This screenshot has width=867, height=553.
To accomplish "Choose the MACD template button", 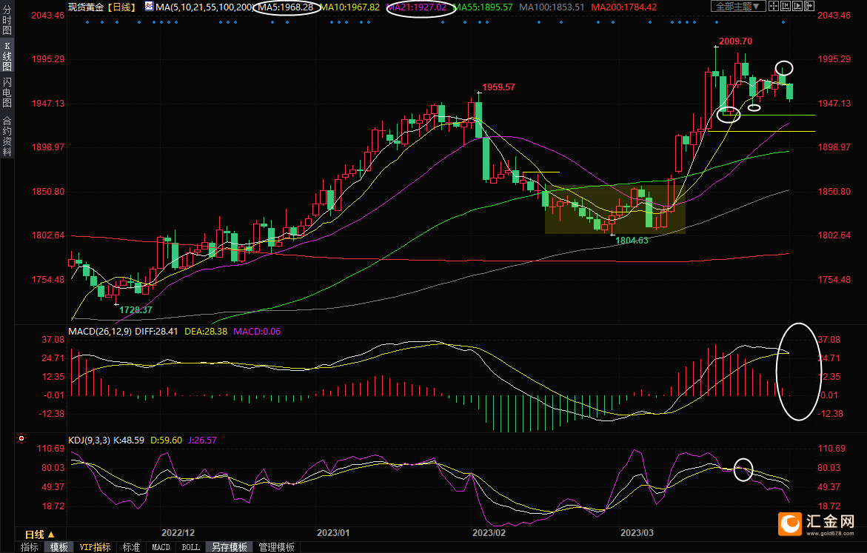I will 161,547.
